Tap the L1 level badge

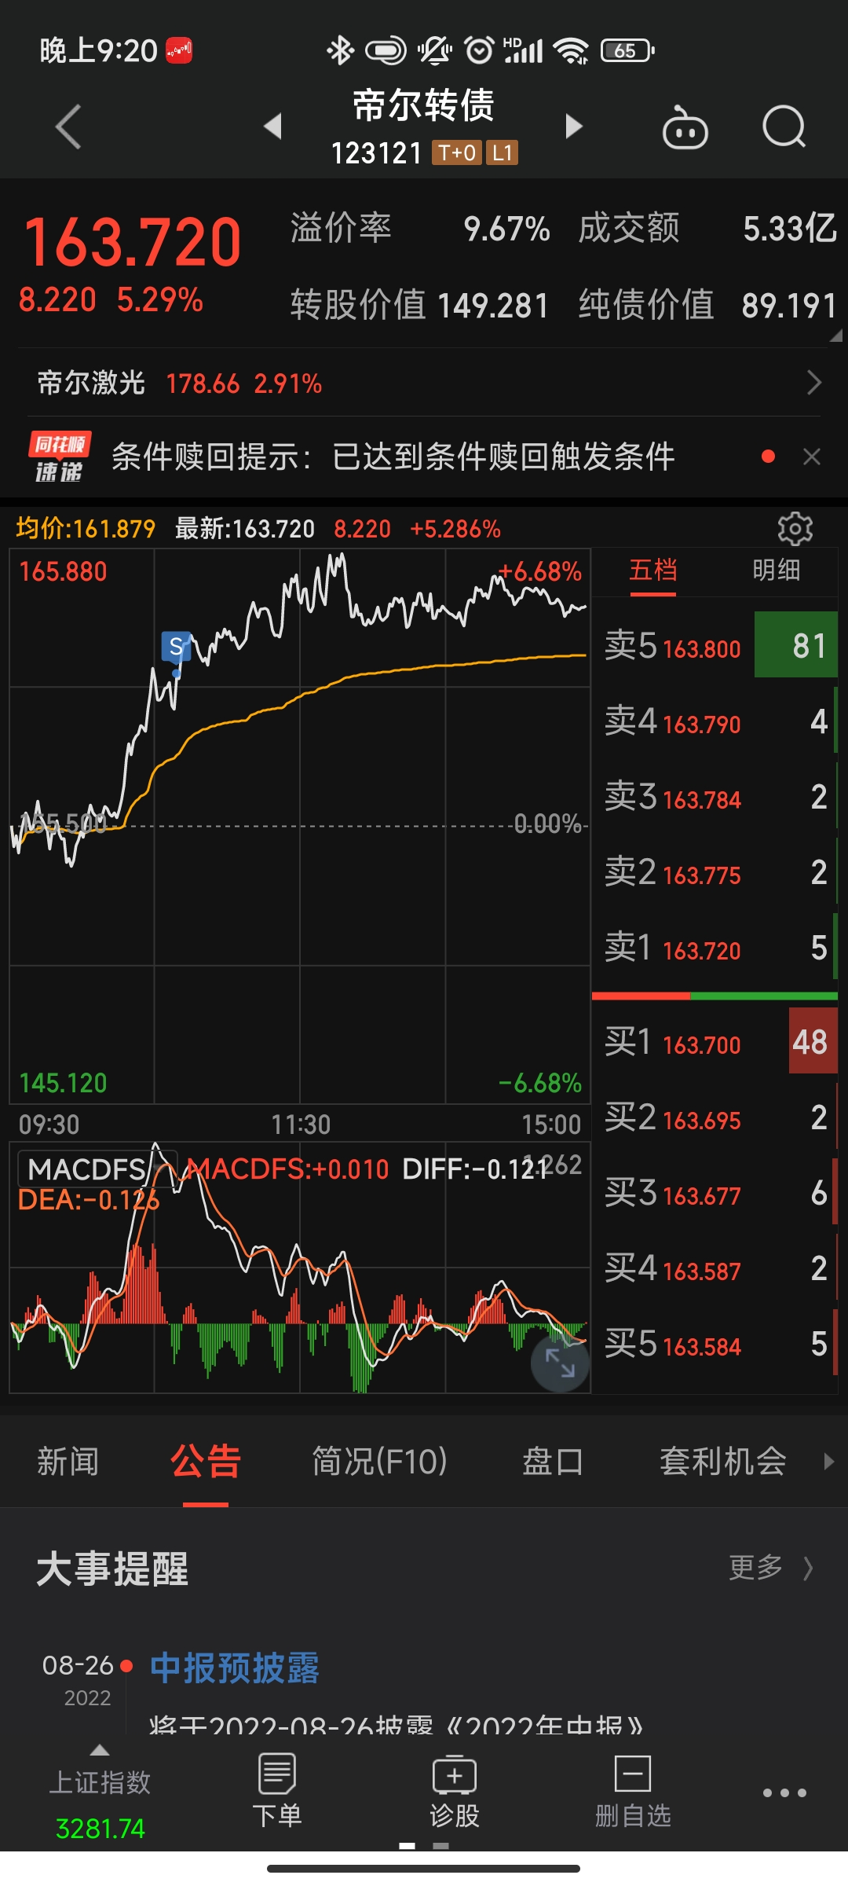[x=503, y=152]
